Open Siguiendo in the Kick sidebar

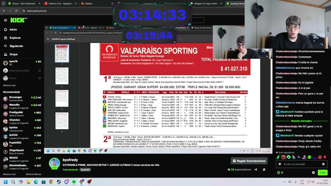(13, 46)
